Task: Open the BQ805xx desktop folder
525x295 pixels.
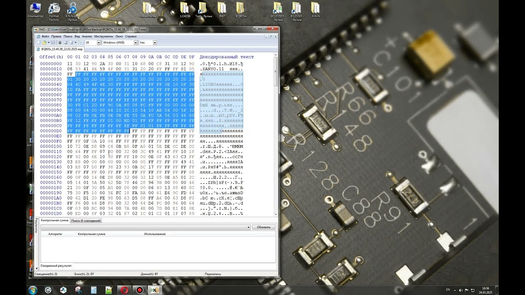Action: tap(241, 10)
